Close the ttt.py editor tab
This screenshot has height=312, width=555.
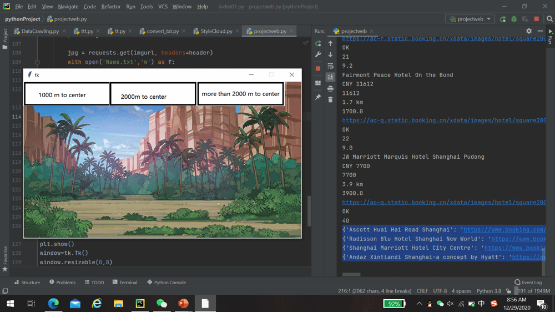[98, 31]
